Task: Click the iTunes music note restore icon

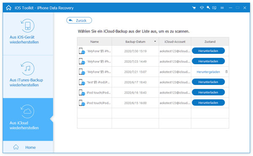Action: click(x=27, y=68)
